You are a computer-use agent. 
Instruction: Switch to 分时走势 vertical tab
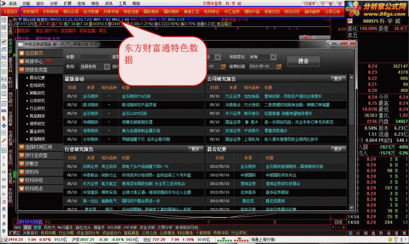pyautogui.click(x=10, y=27)
